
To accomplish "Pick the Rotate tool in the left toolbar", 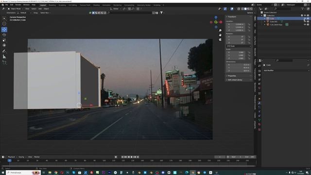I will coord(4,35).
